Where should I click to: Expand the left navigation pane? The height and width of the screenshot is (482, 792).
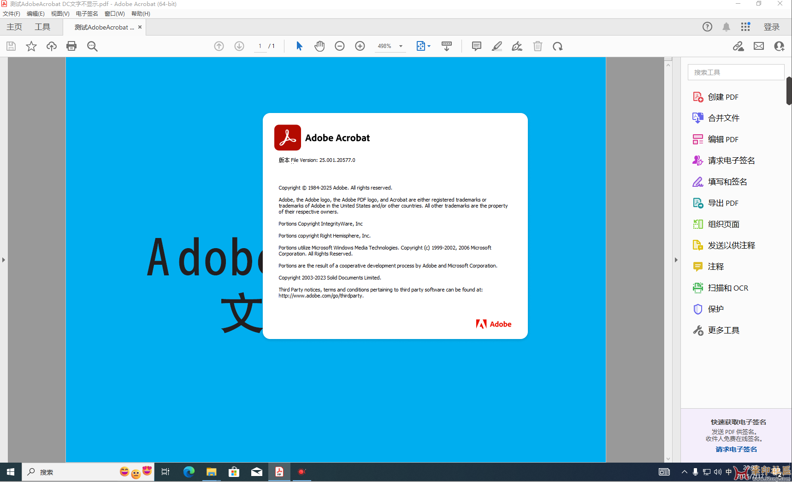click(x=4, y=260)
